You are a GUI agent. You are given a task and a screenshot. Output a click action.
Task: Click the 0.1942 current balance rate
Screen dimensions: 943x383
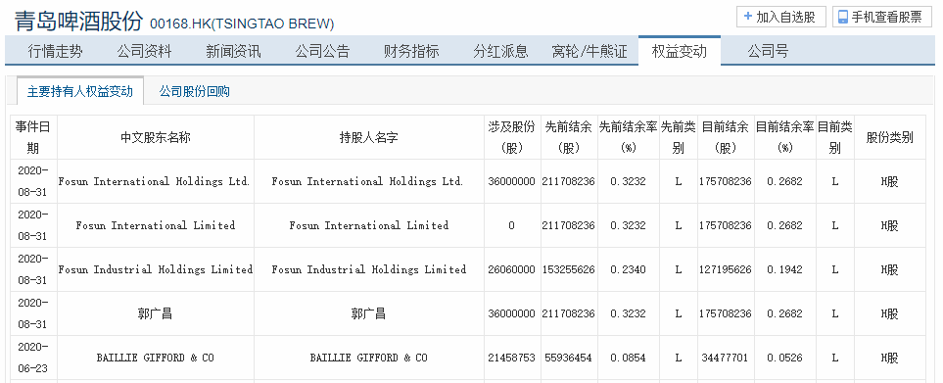click(784, 269)
